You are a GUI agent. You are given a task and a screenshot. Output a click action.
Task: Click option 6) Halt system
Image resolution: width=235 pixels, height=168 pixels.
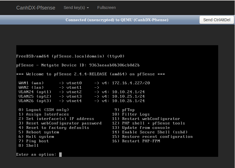[36, 137]
